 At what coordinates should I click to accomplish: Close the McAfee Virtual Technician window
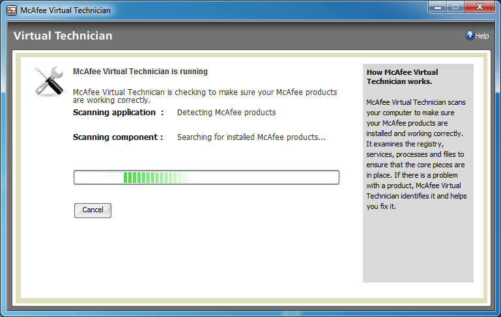pyautogui.click(x=480, y=7)
